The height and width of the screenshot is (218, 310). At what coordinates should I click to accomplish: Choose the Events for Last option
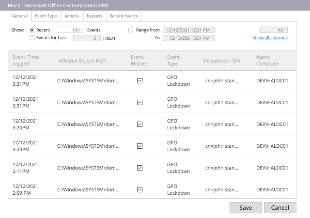32,38
